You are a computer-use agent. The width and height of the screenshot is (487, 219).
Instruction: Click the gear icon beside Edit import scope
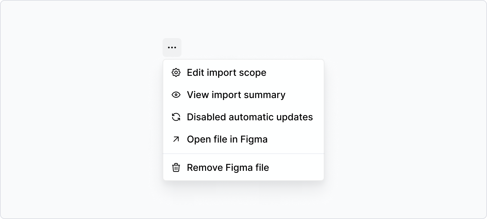(176, 72)
